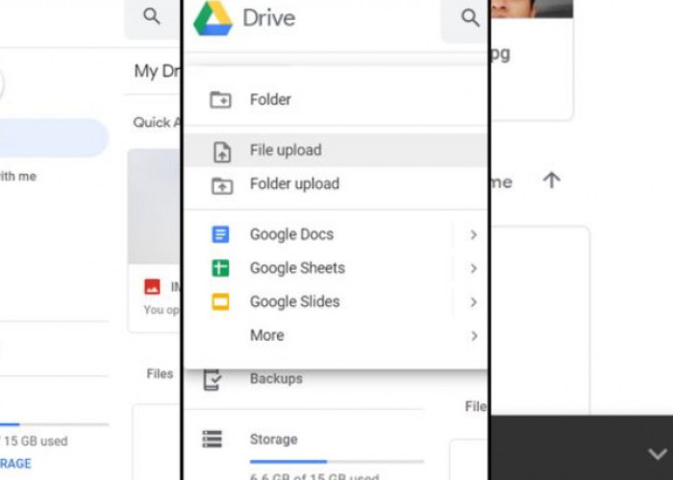Expand the Google Slides submenu arrow
Viewport: 673px width, 480px height.
[473, 302]
